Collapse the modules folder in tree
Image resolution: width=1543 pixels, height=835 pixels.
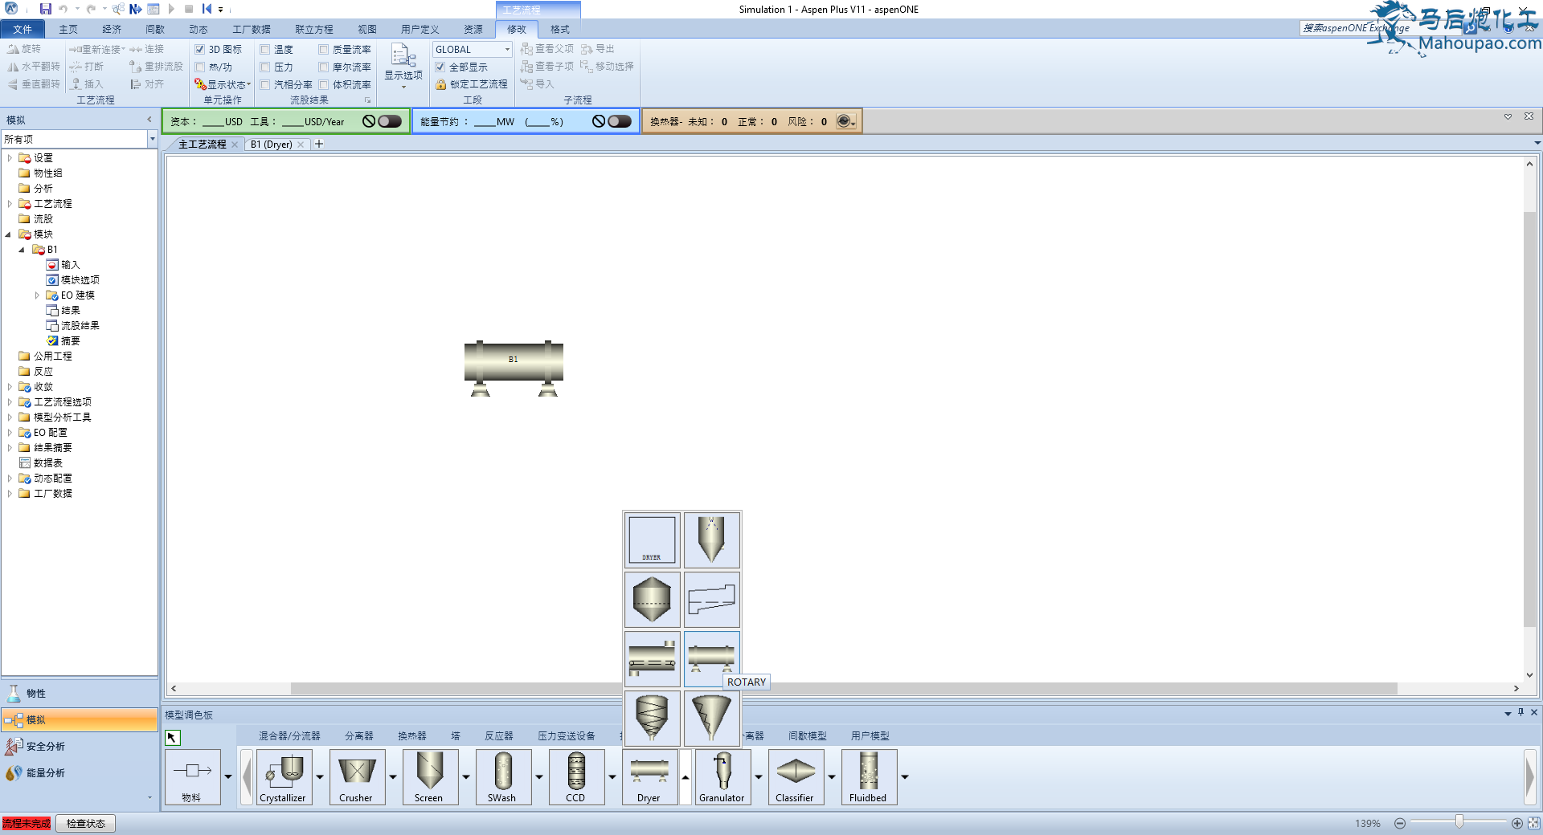pyautogui.click(x=9, y=234)
